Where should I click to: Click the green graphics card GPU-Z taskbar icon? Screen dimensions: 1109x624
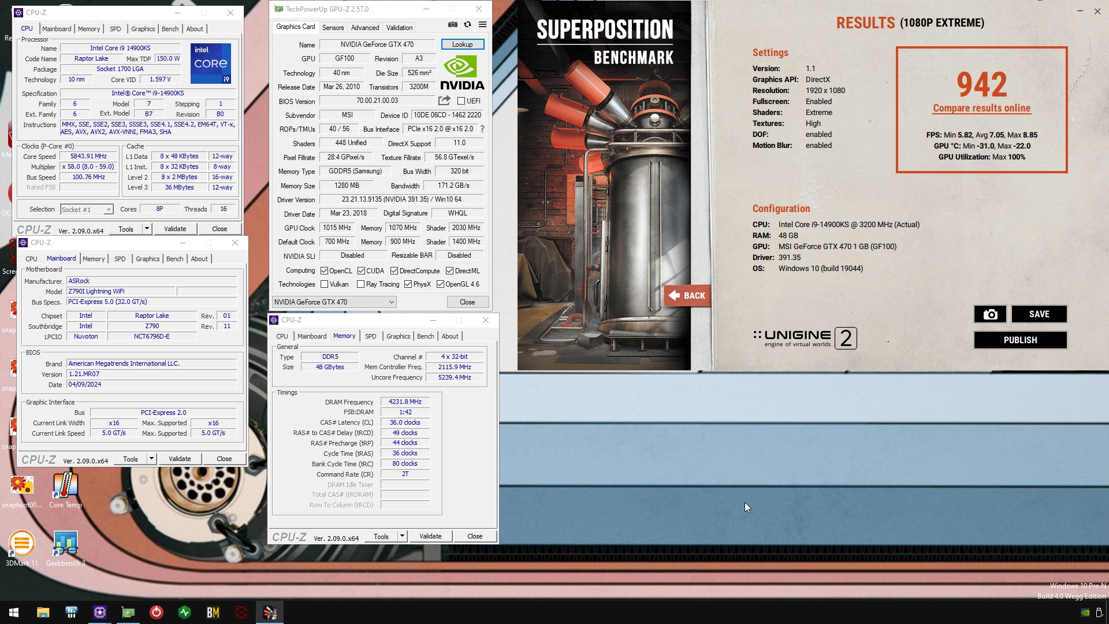(x=128, y=612)
